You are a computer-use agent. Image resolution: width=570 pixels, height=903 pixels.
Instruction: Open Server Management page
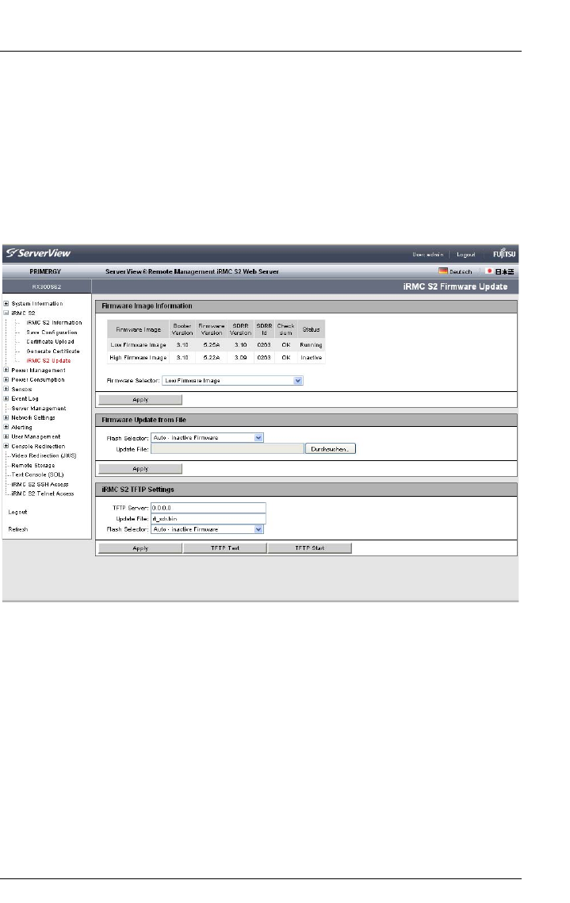coord(39,409)
